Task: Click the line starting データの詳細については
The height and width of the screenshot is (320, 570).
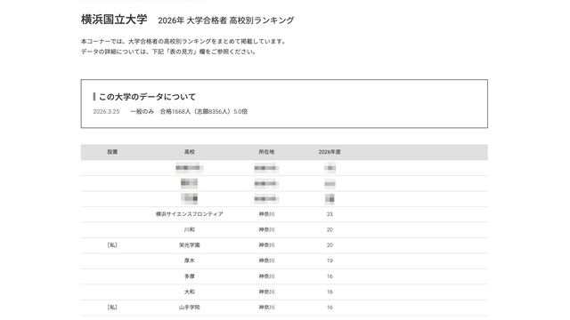Action: click(x=169, y=52)
